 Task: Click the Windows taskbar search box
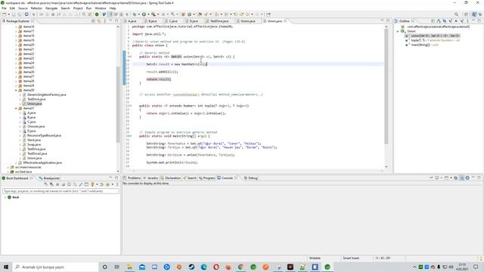coord(55,267)
